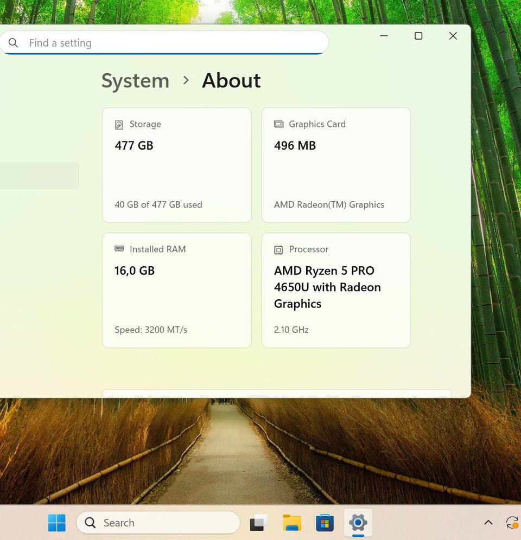
Task: Show hidden system tray icons
Action: pyautogui.click(x=488, y=523)
